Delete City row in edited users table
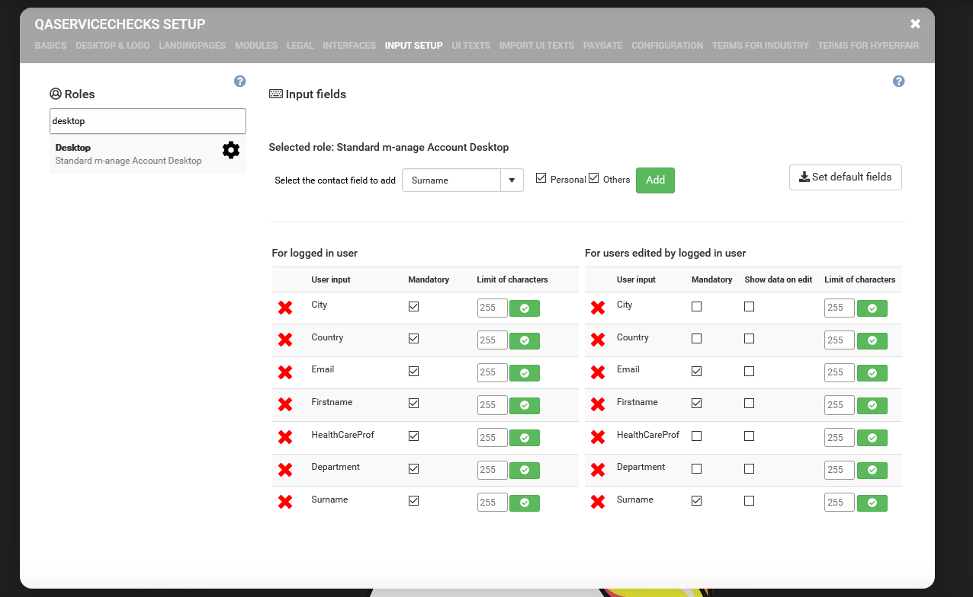Image resolution: width=973 pixels, height=597 pixels. click(x=598, y=308)
